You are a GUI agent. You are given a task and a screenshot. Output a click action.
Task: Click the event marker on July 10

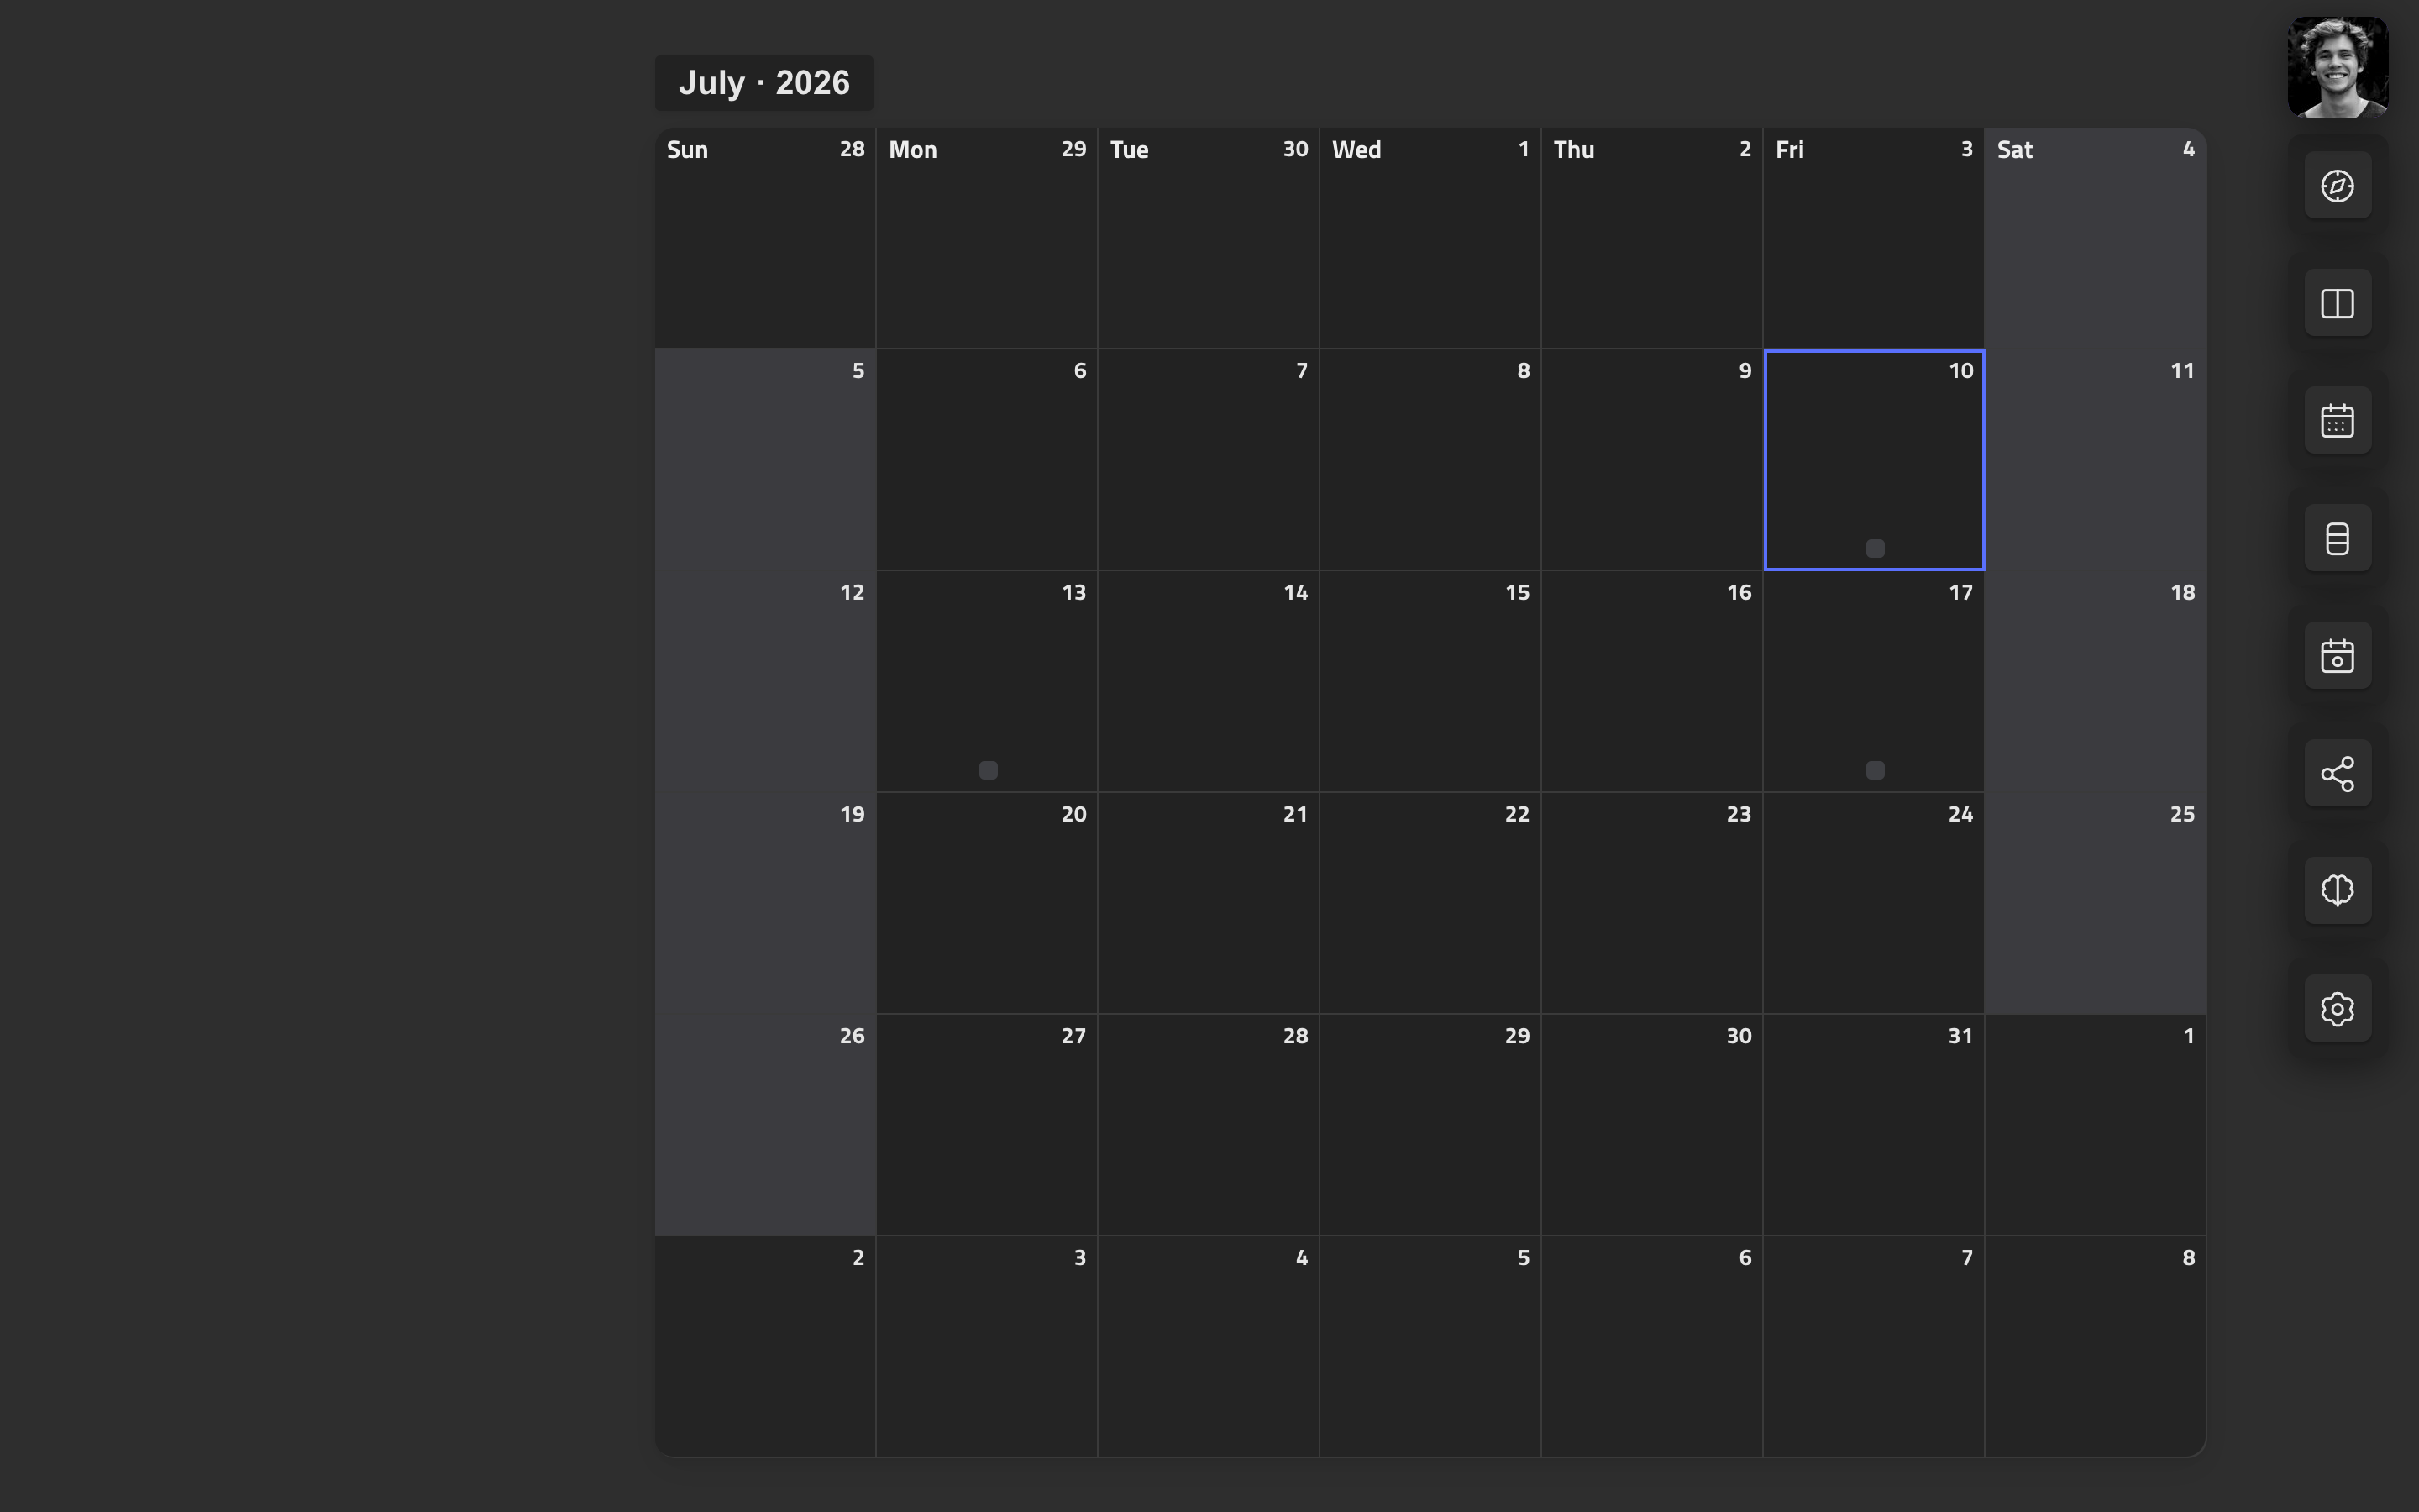tap(1876, 548)
